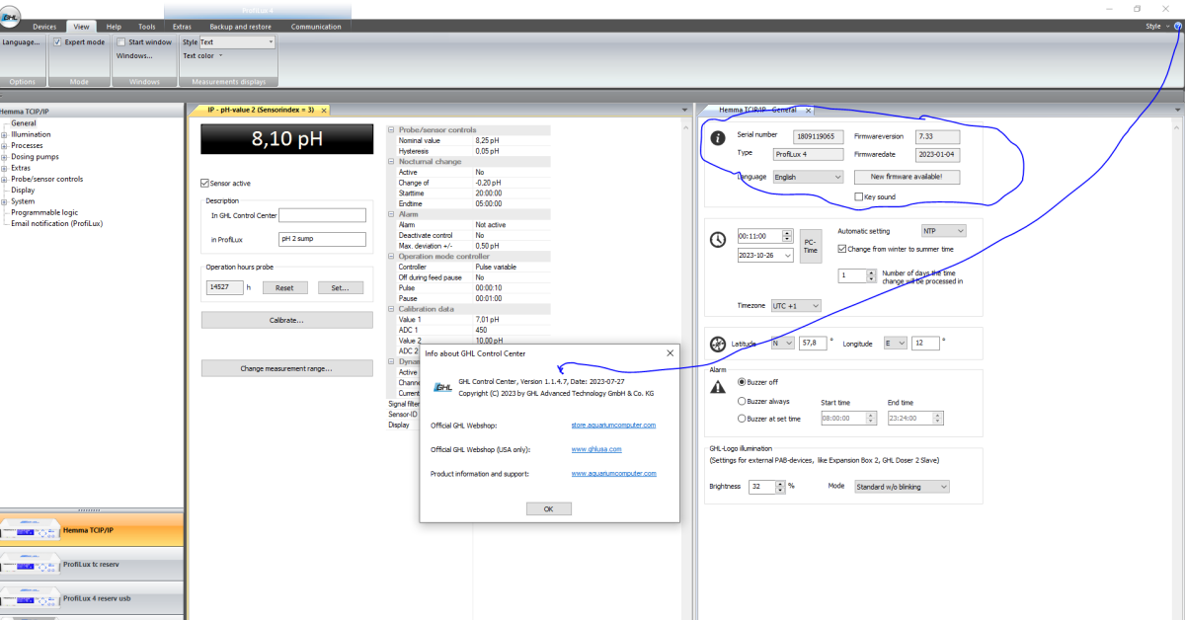
Task: Uncheck the Sensor active checkbox
Action: (204, 183)
